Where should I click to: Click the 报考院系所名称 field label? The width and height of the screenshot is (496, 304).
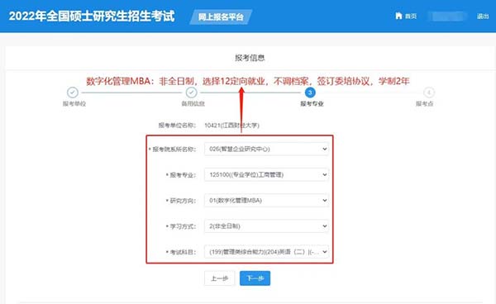tap(174, 150)
